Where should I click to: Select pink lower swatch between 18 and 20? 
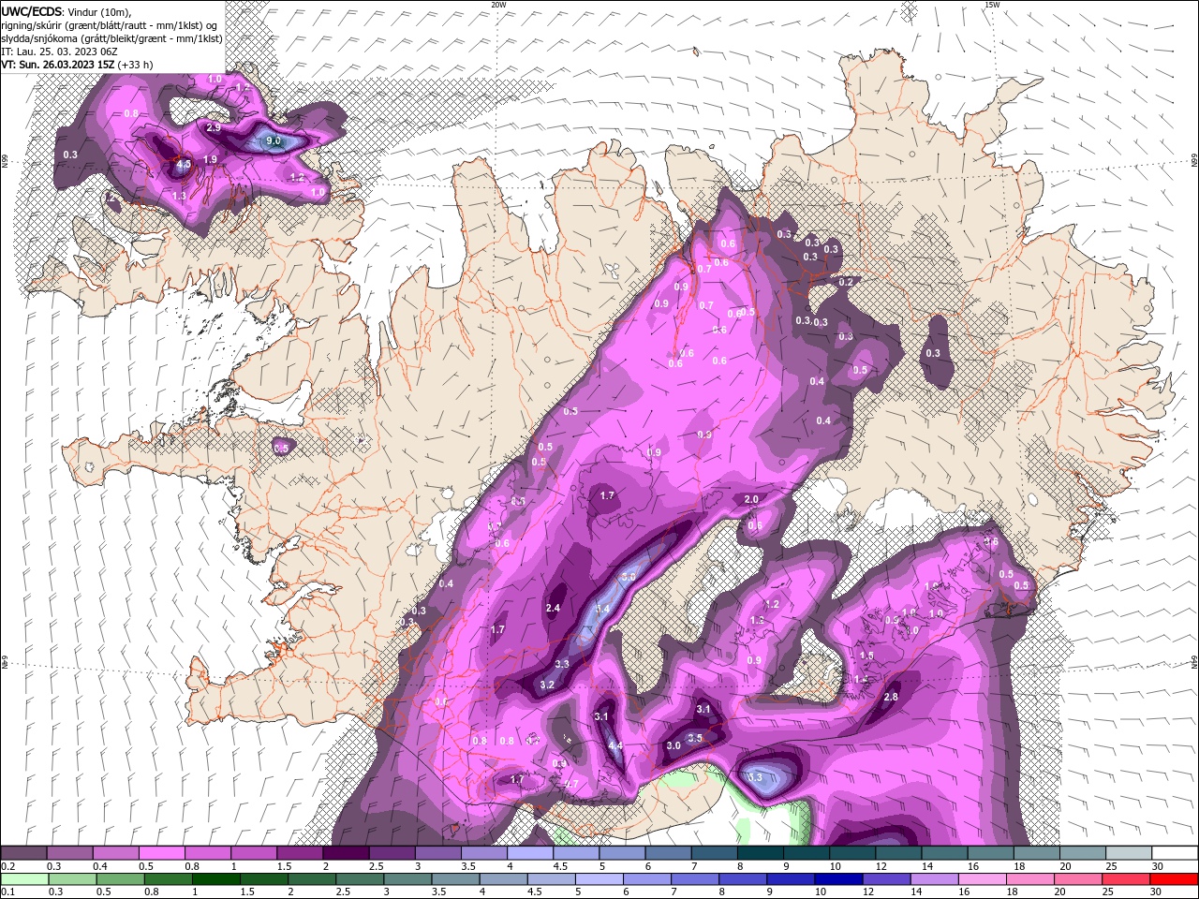(1030, 879)
